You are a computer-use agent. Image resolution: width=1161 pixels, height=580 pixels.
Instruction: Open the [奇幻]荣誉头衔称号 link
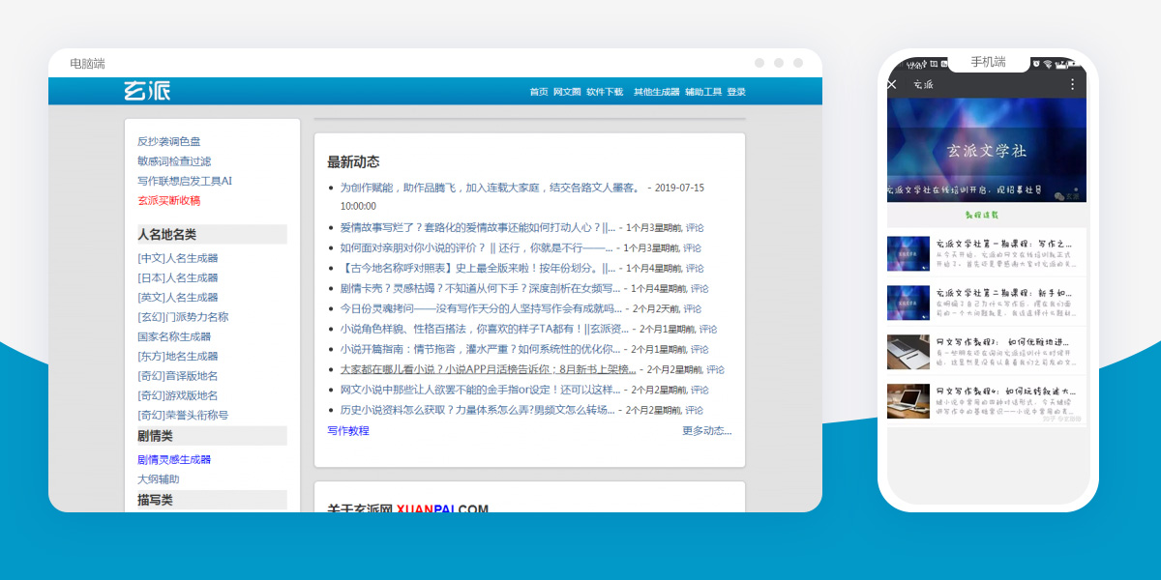[183, 416]
